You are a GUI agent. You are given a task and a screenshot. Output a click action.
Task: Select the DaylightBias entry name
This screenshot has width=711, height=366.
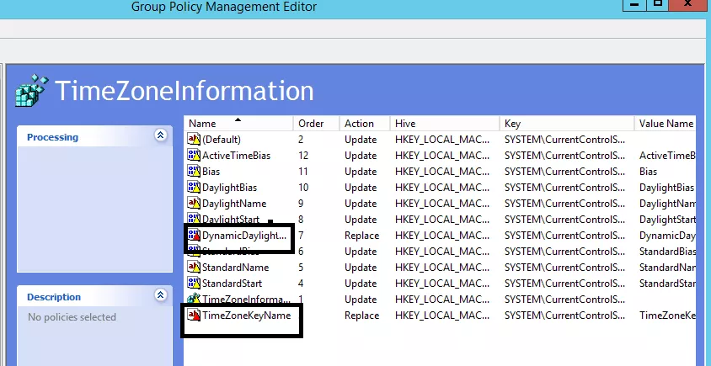[229, 188]
